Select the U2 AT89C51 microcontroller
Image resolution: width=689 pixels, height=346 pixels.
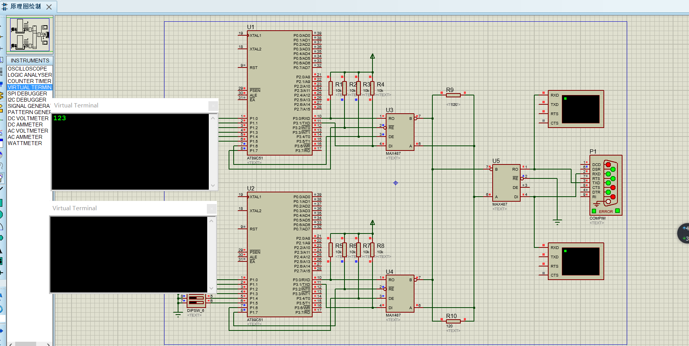[280, 254]
